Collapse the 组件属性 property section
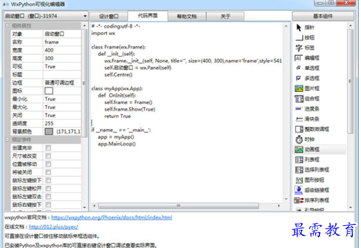The height and width of the screenshot is (248, 361). coord(7,26)
